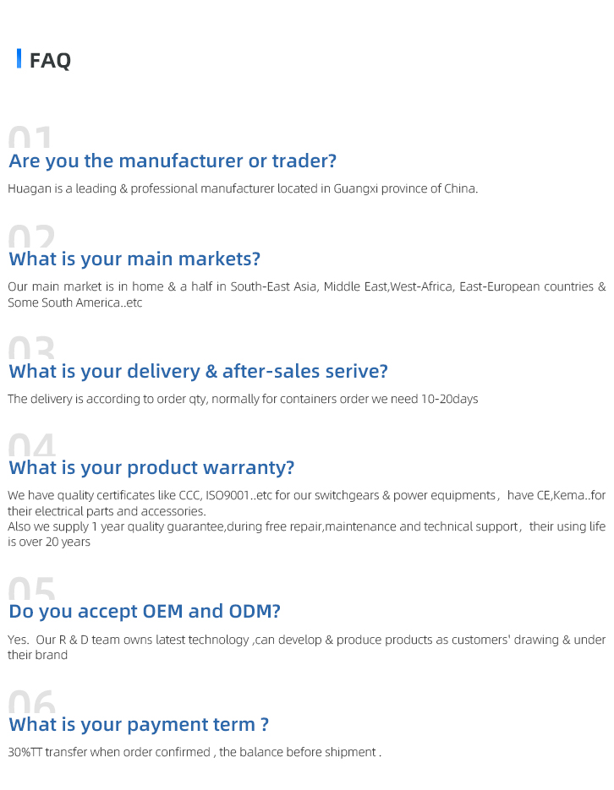Image resolution: width=614 pixels, height=790 pixels.
Task: Open the product warranty question
Action: pyautogui.click(x=151, y=467)
